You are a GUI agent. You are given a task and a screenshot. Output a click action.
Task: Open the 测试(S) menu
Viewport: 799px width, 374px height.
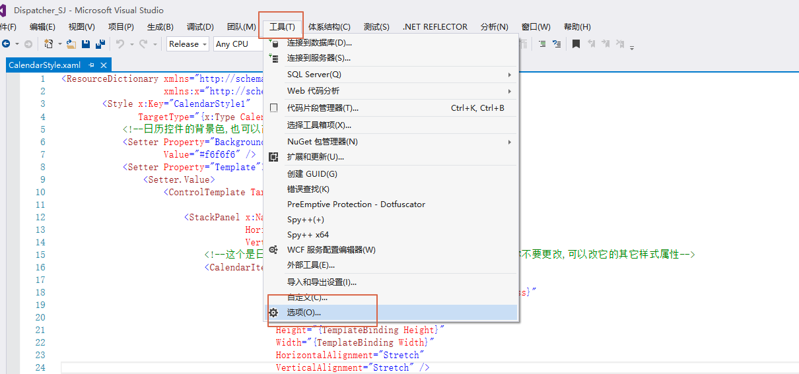(x=376, y=27)
